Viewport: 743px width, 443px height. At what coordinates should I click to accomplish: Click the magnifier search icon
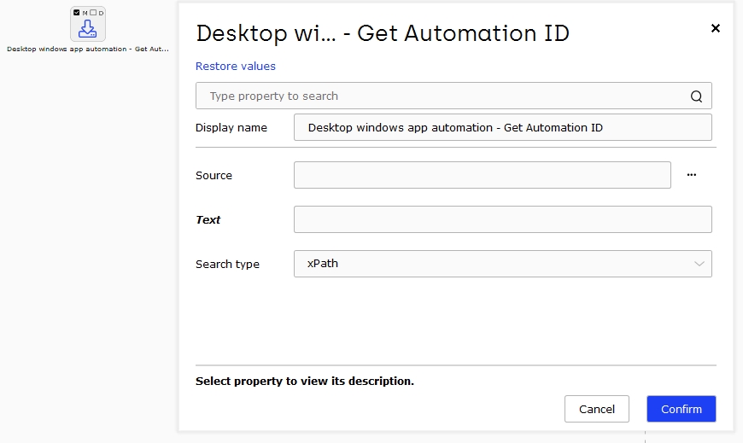coord(696,96)
